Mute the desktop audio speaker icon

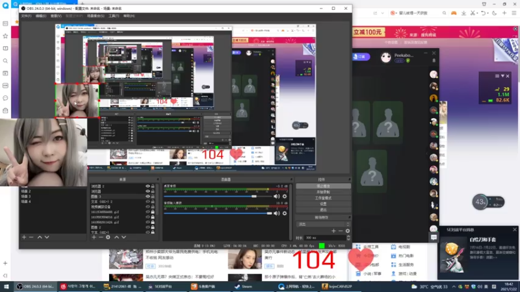click(277, 197)
